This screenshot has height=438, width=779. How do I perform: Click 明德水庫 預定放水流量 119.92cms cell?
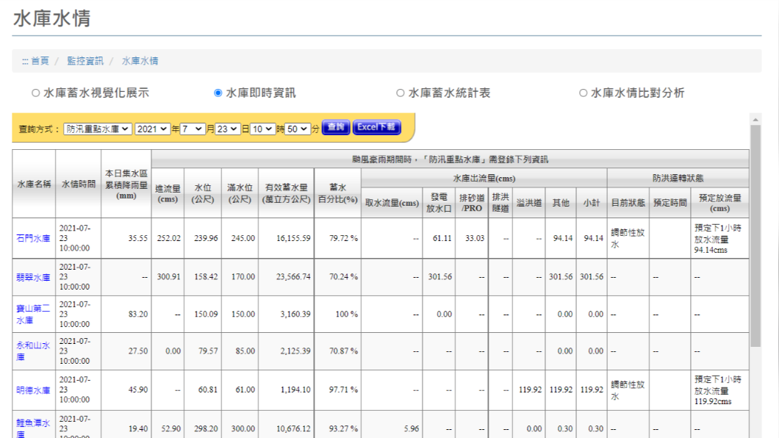720,389
